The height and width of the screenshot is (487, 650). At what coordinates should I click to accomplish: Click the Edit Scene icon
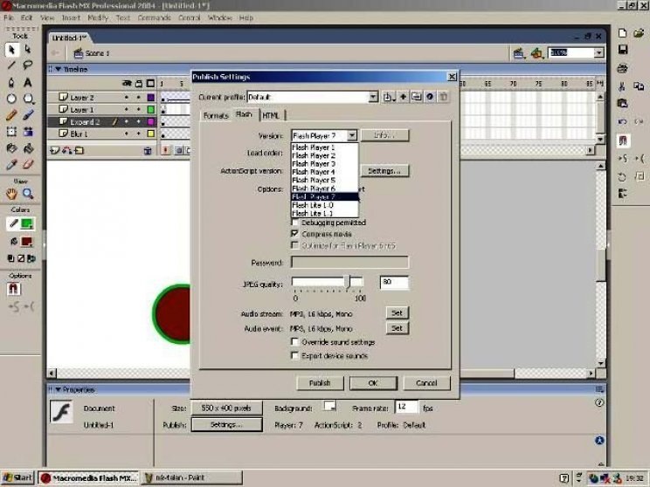click(x=518, y=53)
